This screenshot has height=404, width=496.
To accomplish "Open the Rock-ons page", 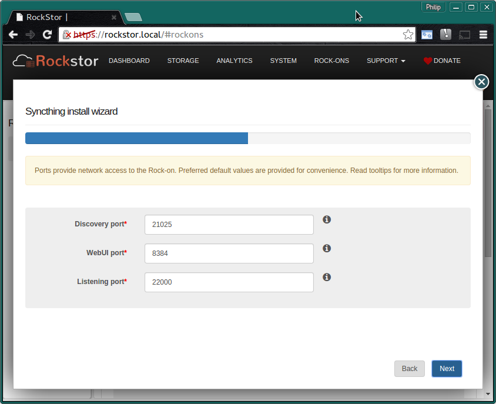I will coord(331,61).
